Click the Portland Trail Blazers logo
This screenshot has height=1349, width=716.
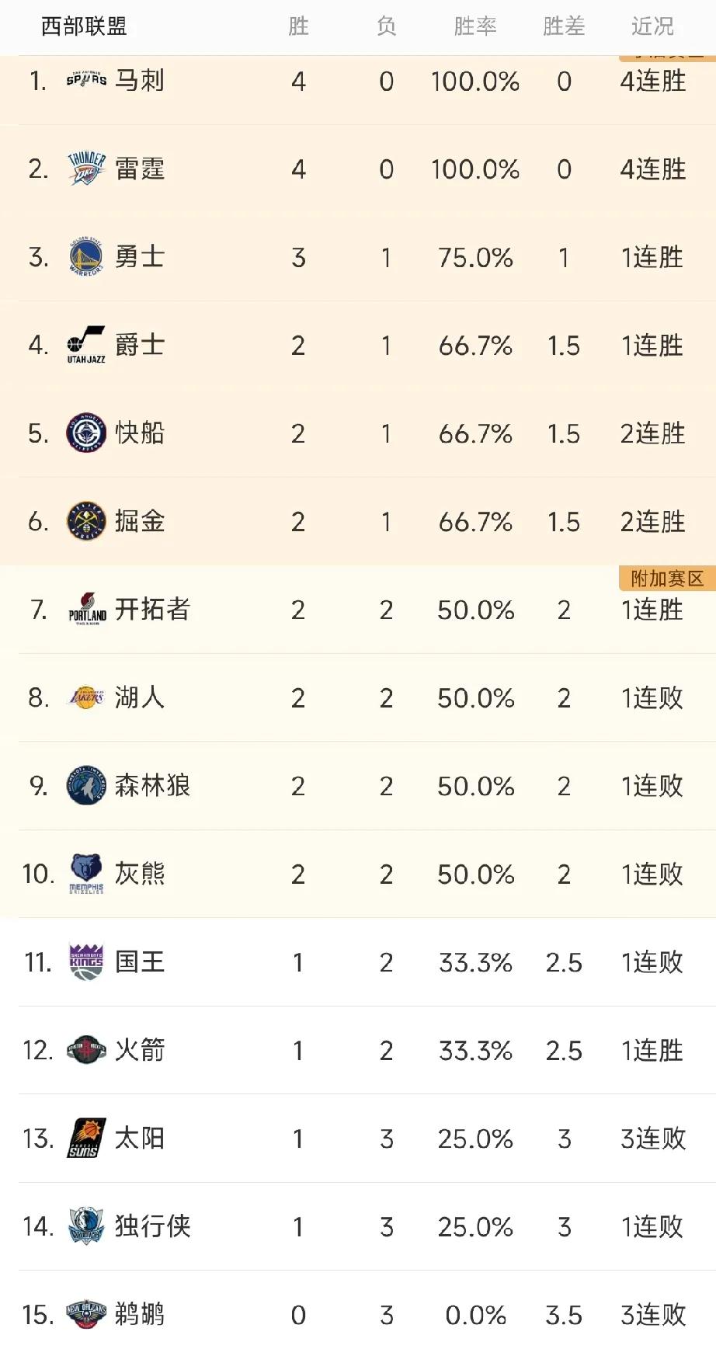86,610
